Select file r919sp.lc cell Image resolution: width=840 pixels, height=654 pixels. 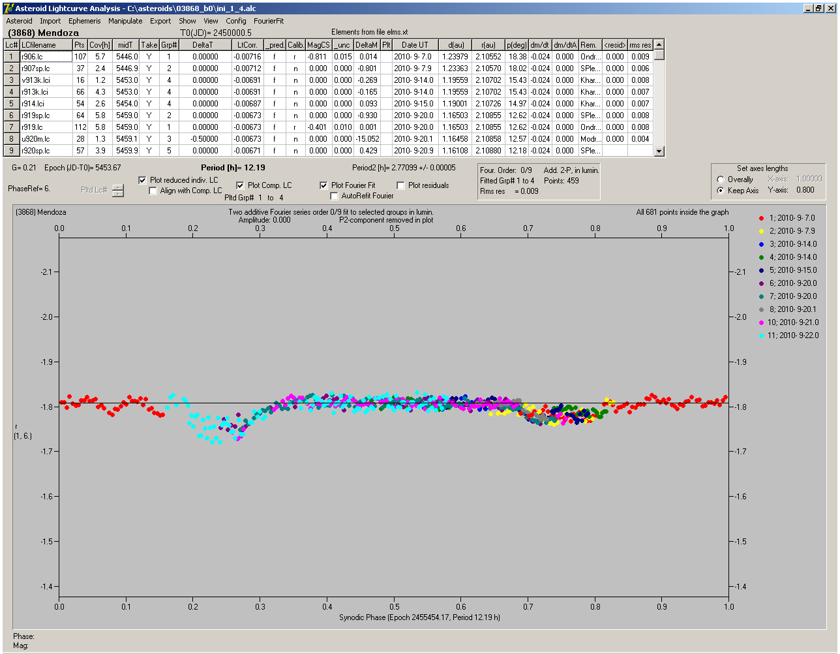coord(46,116)
